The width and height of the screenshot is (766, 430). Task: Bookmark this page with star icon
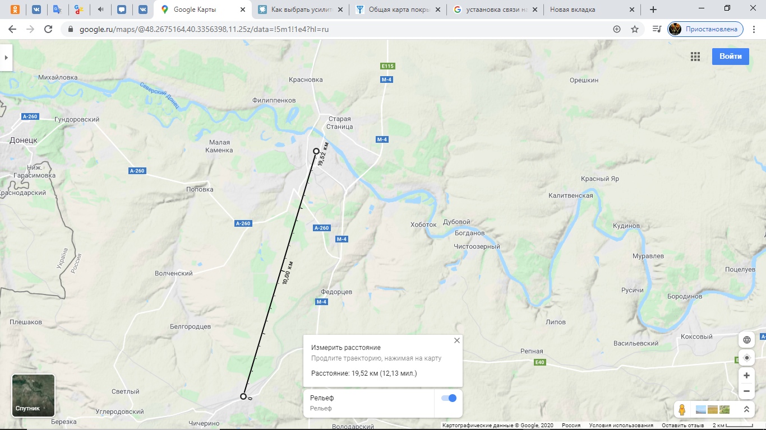635,29
